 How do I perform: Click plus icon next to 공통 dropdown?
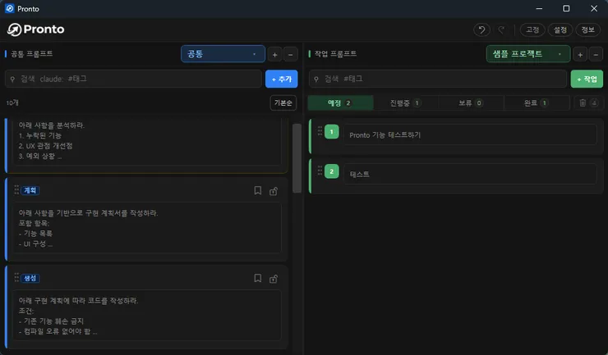[x=274, y=55]
